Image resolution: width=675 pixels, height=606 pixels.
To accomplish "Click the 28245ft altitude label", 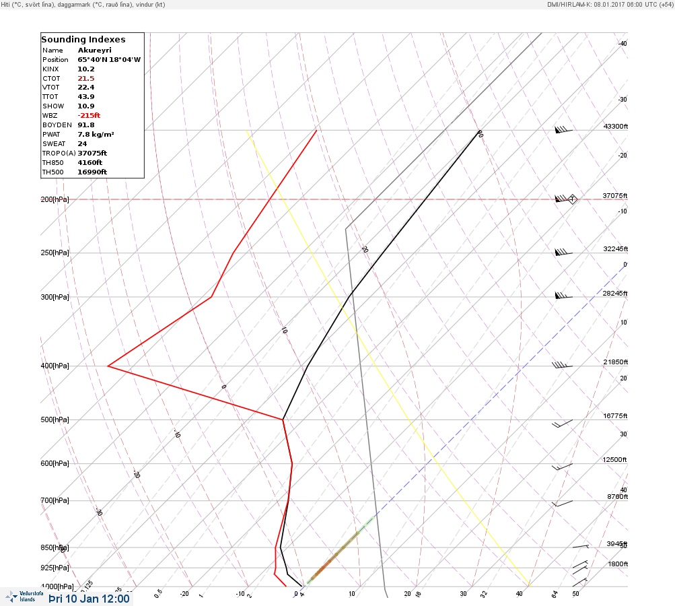I will pos(615,294).
